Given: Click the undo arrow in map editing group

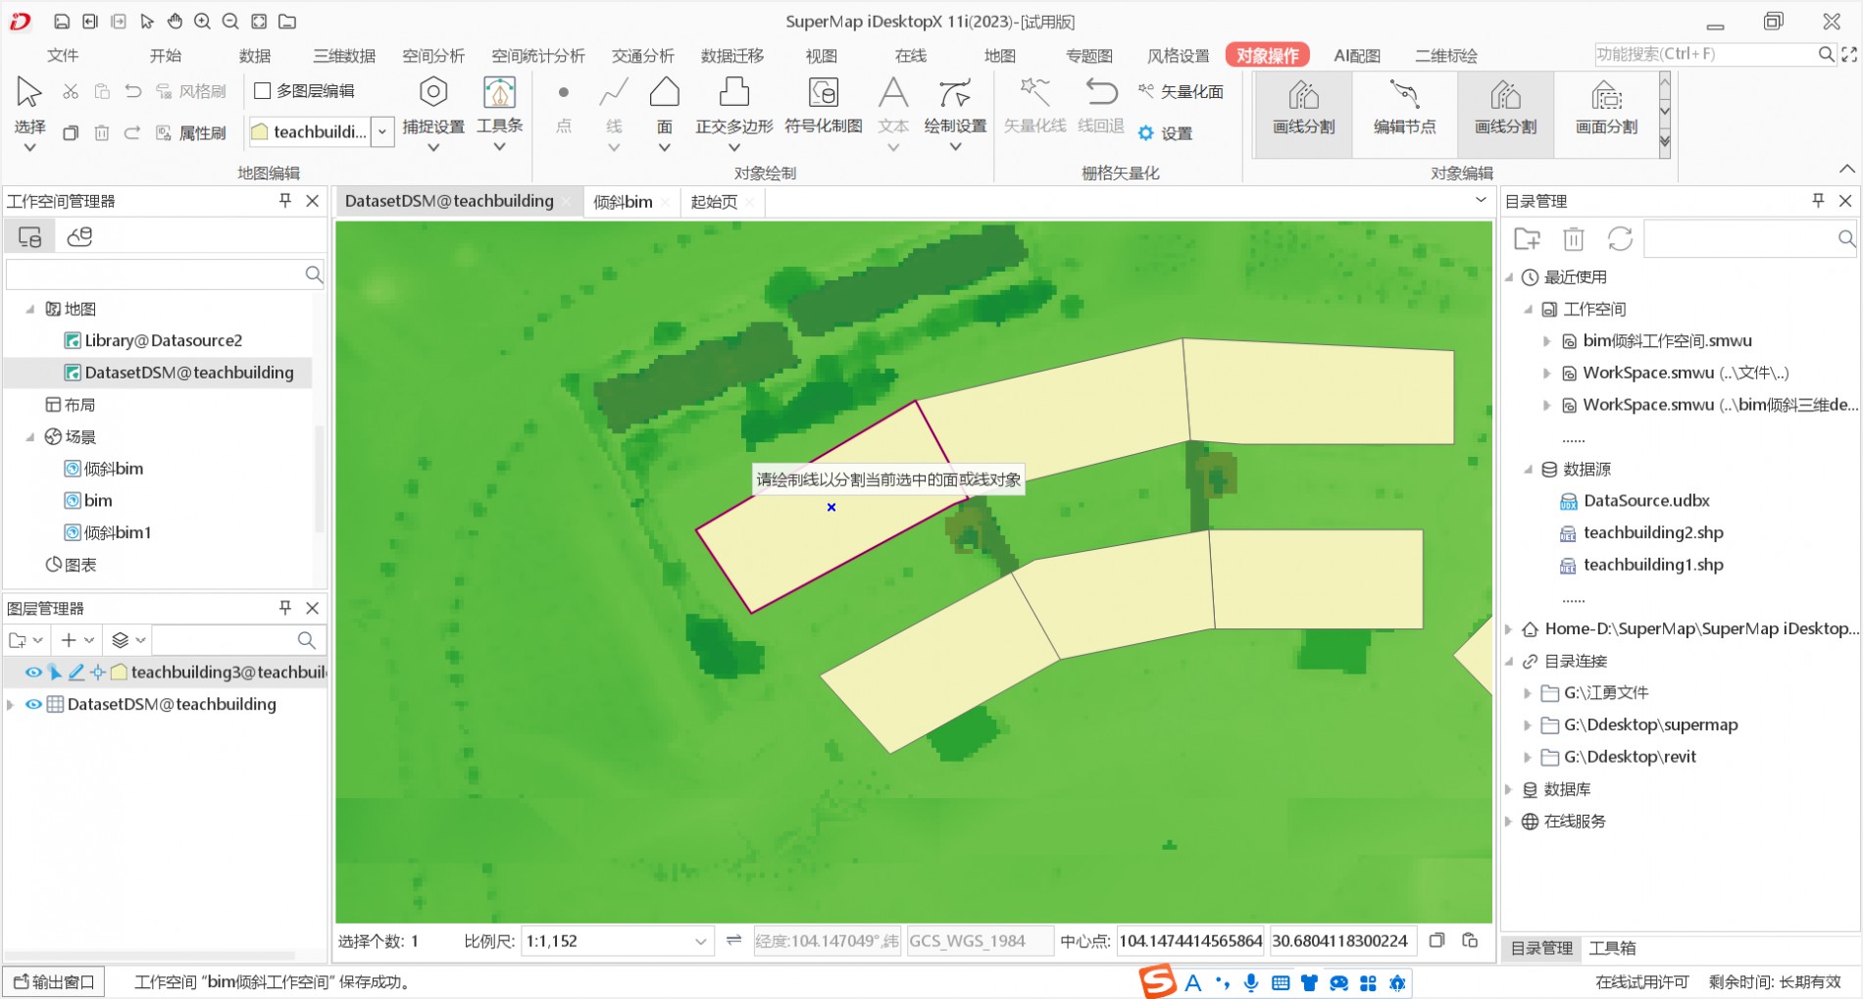Looking at the screenshot, I should (133, 91).
